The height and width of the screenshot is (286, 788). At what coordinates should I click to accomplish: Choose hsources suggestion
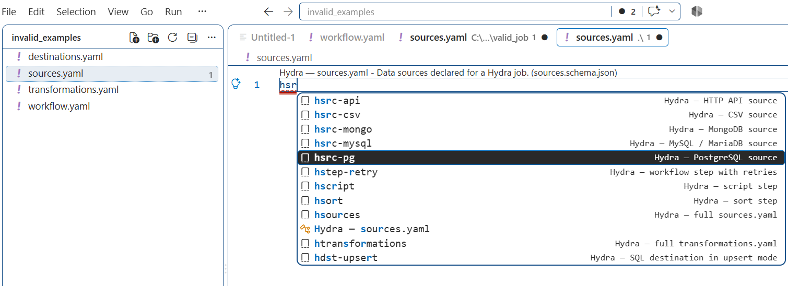click(x=541, y=215)
